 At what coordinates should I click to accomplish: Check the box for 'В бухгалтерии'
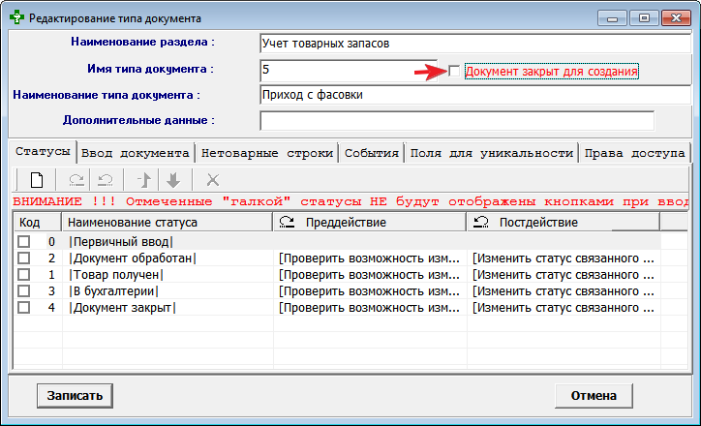tap(23, 291)
